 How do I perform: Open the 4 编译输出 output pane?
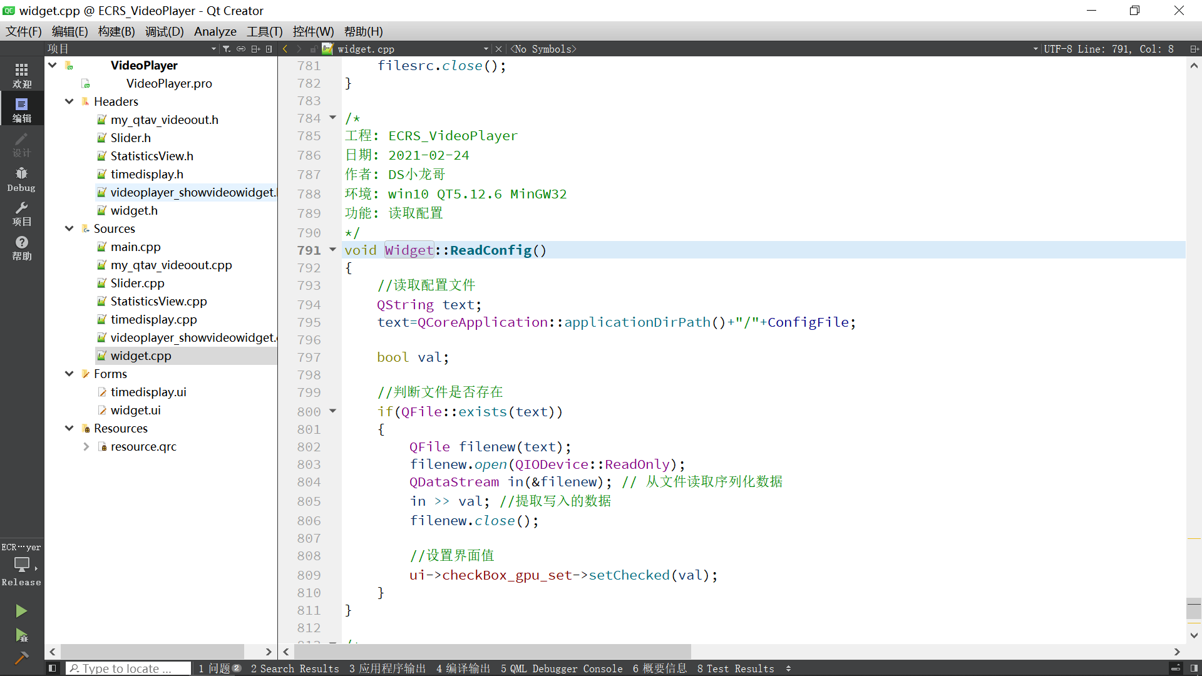[x=463, y=668]
